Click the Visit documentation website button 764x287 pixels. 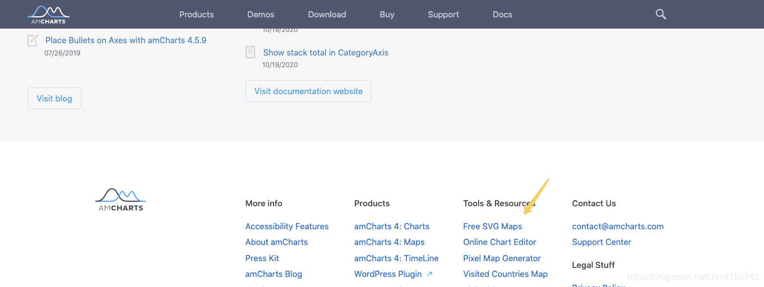[308, 91]
